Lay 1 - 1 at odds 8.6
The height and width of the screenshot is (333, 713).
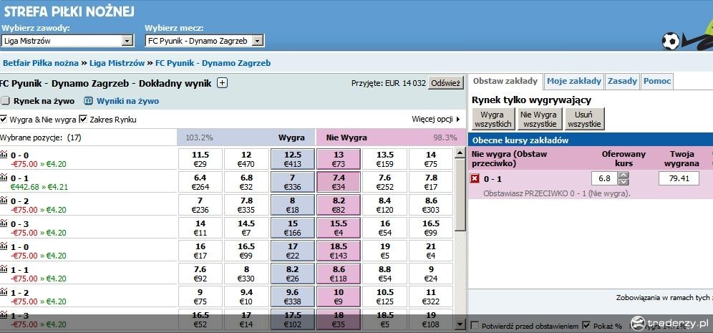pos(339,274)
